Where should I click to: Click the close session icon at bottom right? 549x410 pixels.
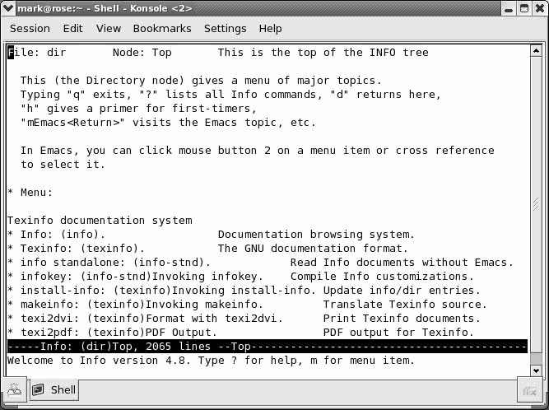click(x=530, y=391)
